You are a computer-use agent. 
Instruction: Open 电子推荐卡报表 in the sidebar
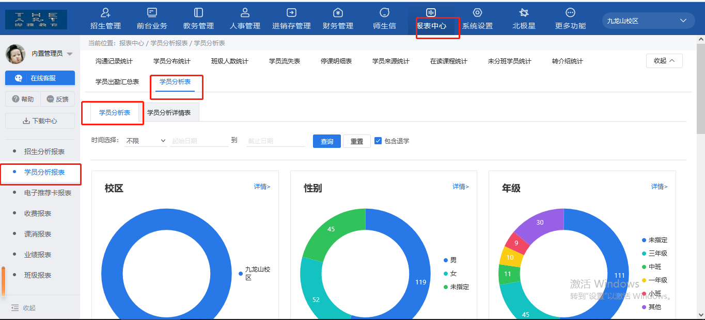[48, 193]
